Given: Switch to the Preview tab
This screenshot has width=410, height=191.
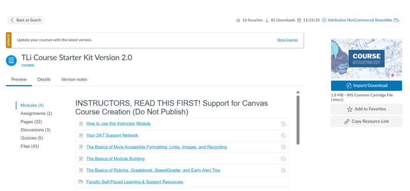Looking at the screenshot, I should [x=19, y=80].
